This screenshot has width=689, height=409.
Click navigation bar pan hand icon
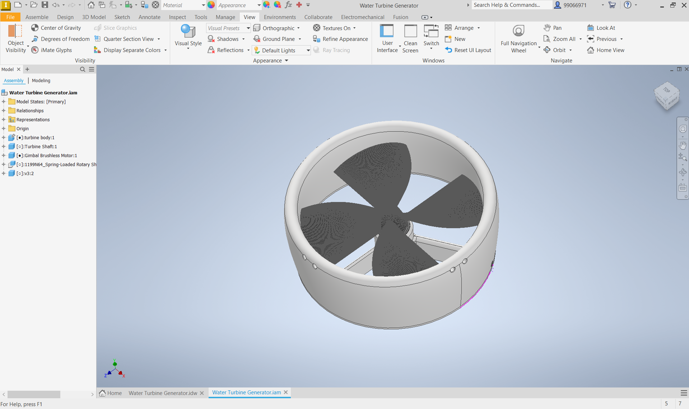tap(683, 145)
